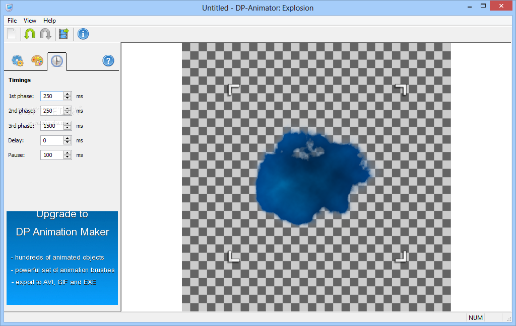The height and width of the screenshot is (326, 516).
Task: Increase the Pause value
Action: pos(68,153)
